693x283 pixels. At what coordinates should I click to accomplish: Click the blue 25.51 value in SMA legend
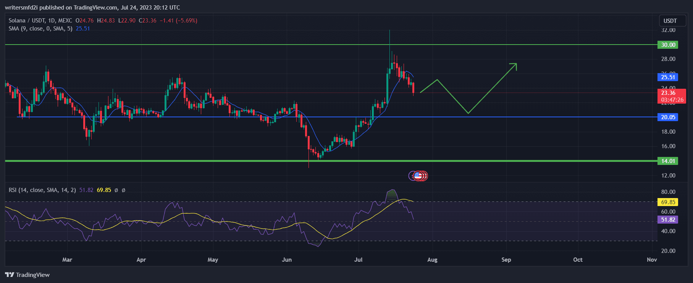tap(83, 29)
